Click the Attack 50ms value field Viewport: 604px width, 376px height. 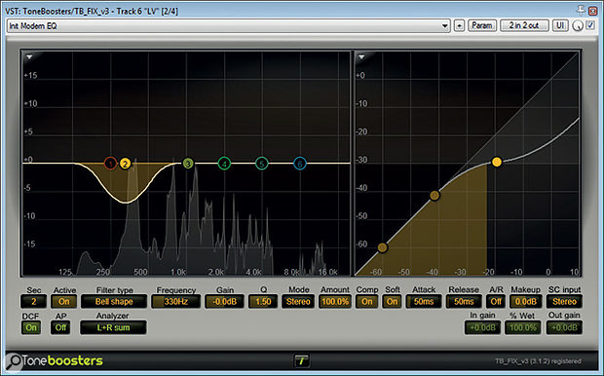pyautogui.click(x=424, y=302)
